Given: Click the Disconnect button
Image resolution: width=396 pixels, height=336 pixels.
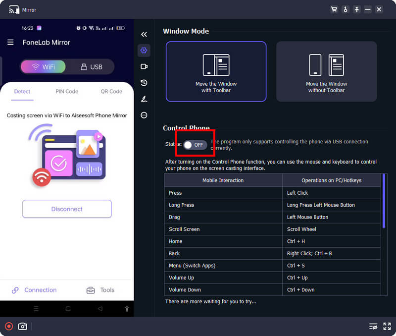Looking at the screenshot, I should (x=67, y=209).
